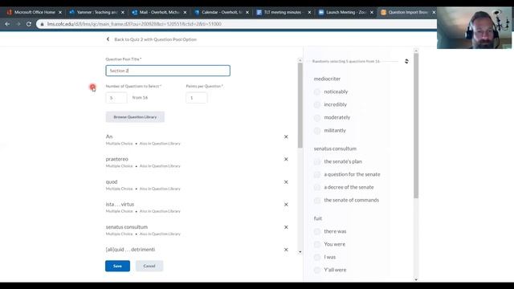Open Browse Question Library

point(135,117)
